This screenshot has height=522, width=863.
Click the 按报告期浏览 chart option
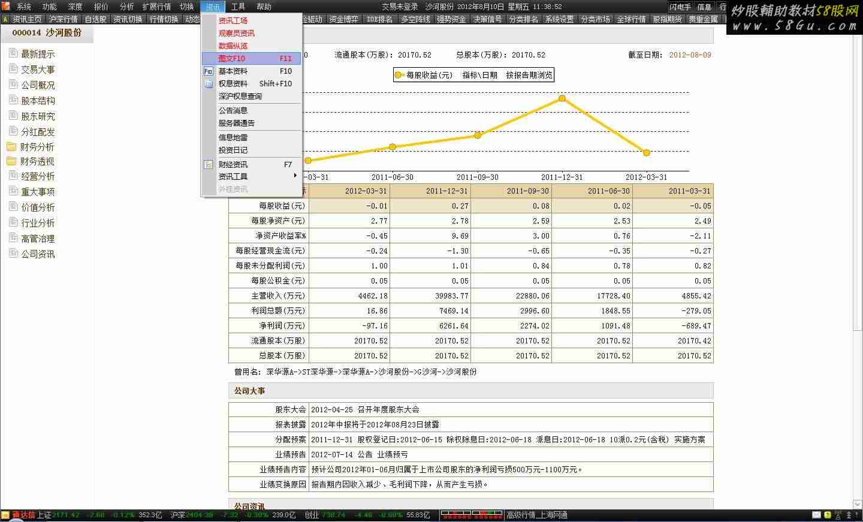click(529, 75)
